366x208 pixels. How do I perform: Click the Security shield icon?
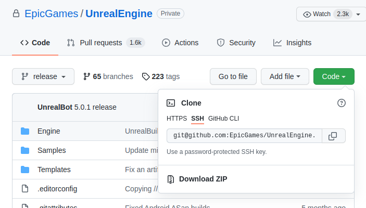point(221,43)
